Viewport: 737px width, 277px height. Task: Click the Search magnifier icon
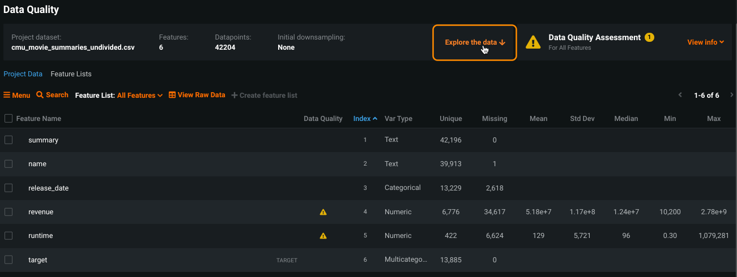coord(40,95)
